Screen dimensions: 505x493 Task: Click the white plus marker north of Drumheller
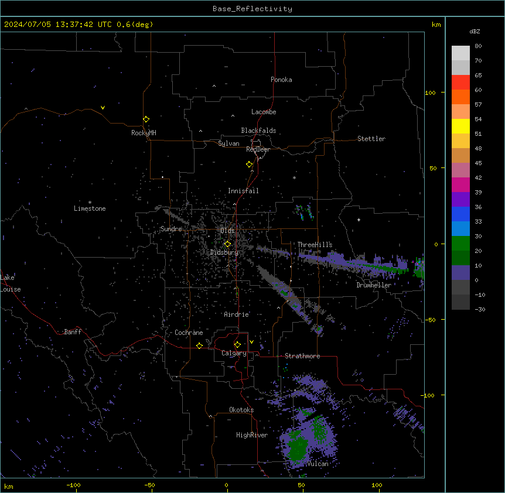[359, 220]
